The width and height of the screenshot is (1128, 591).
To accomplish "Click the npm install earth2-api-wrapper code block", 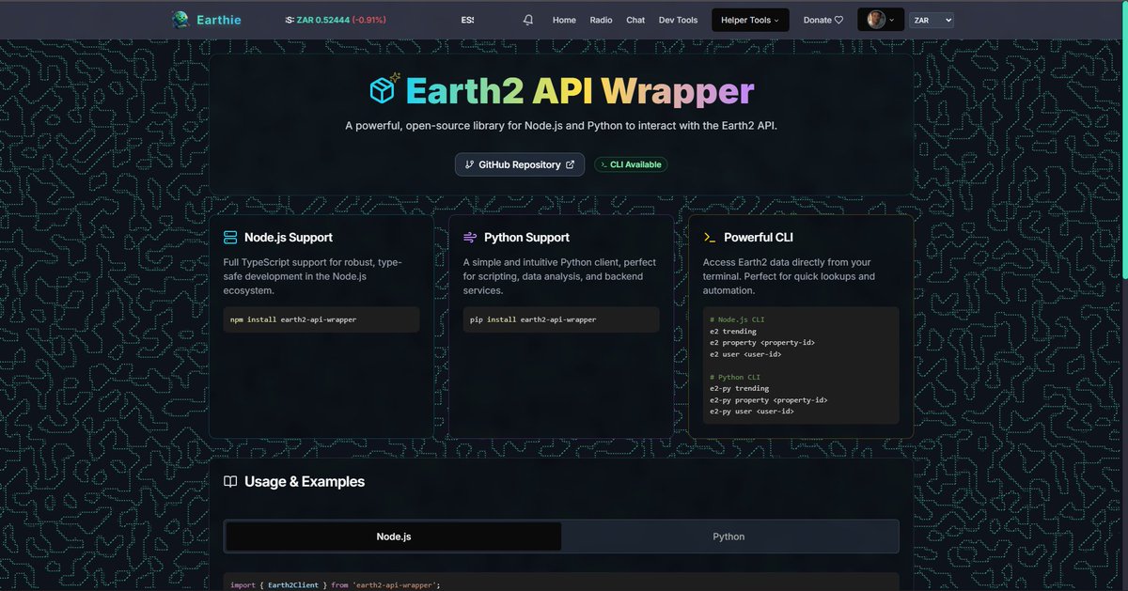I will coord(321,319).
